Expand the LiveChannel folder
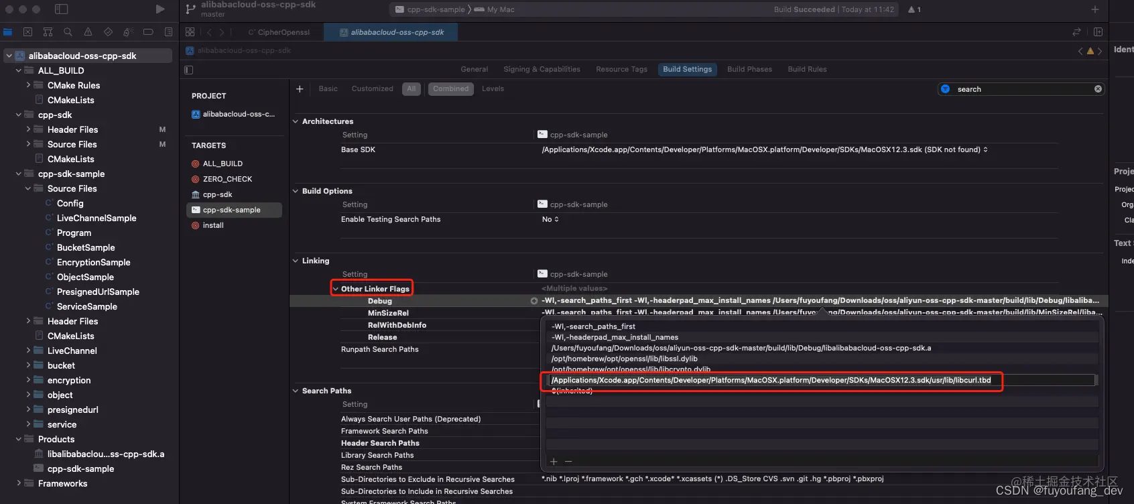This screenshot has height=504, width=1134. click(28, 351)
